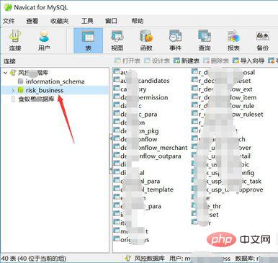Image resolution: width=278 pixels, height=263 pixels.
Task: Open the 收藏夹 menu
Action: (x=60, y=21)
